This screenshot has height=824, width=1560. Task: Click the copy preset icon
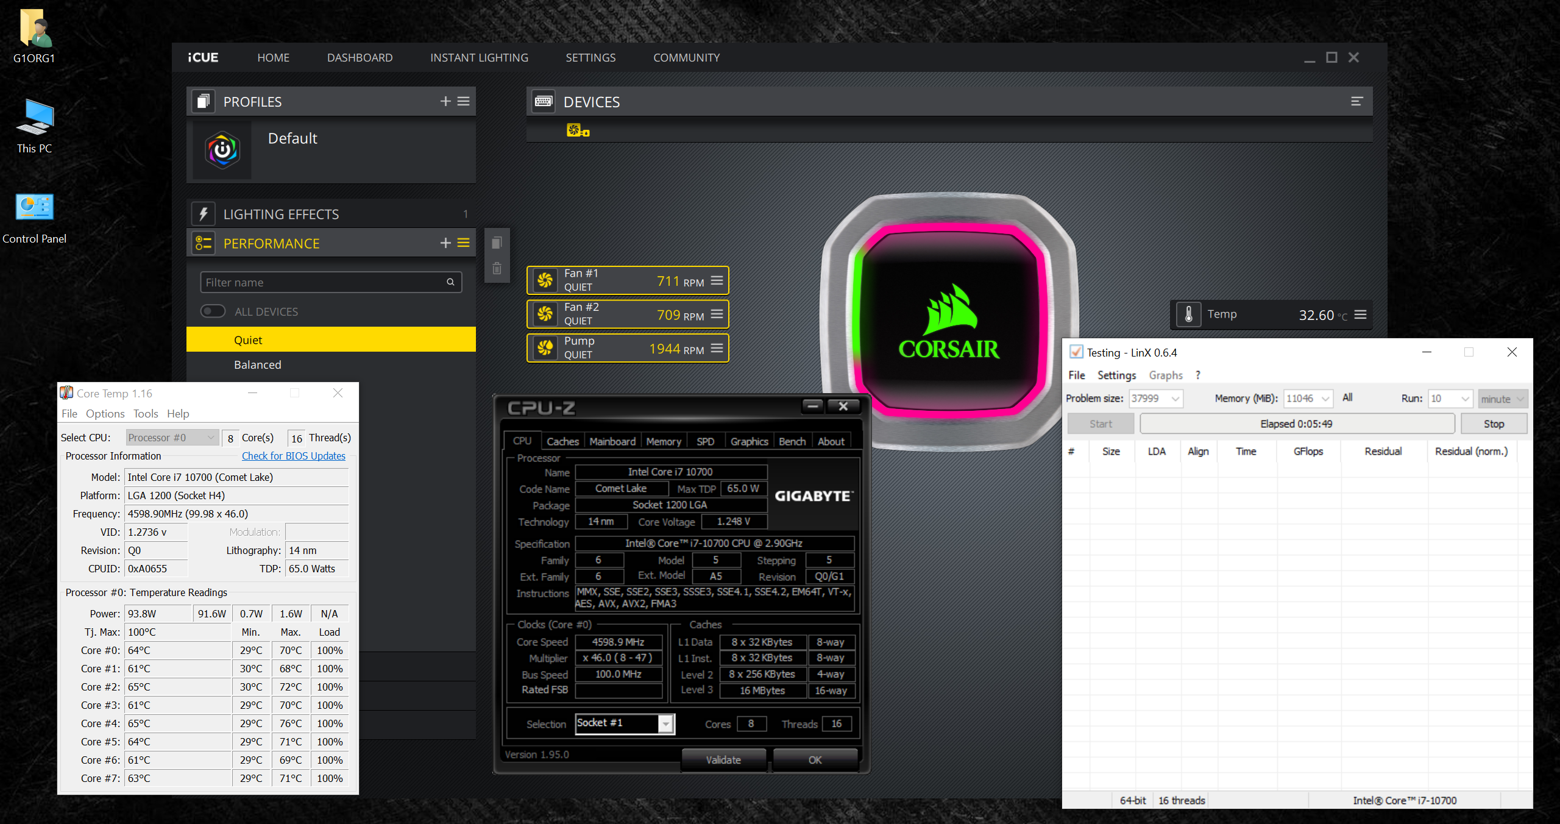[497, 243]
